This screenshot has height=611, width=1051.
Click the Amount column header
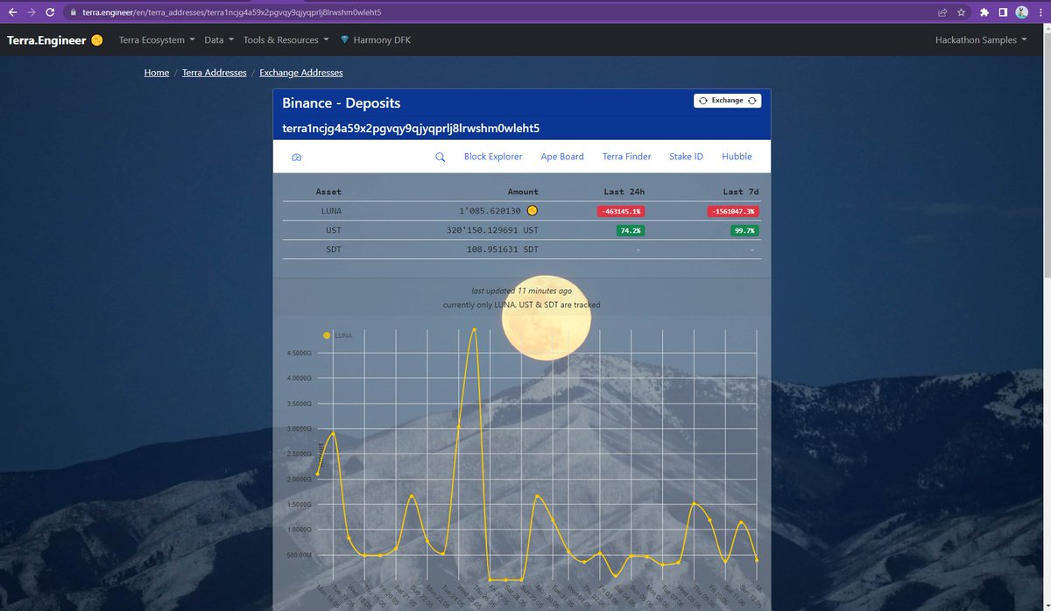(x=523, y=192)
